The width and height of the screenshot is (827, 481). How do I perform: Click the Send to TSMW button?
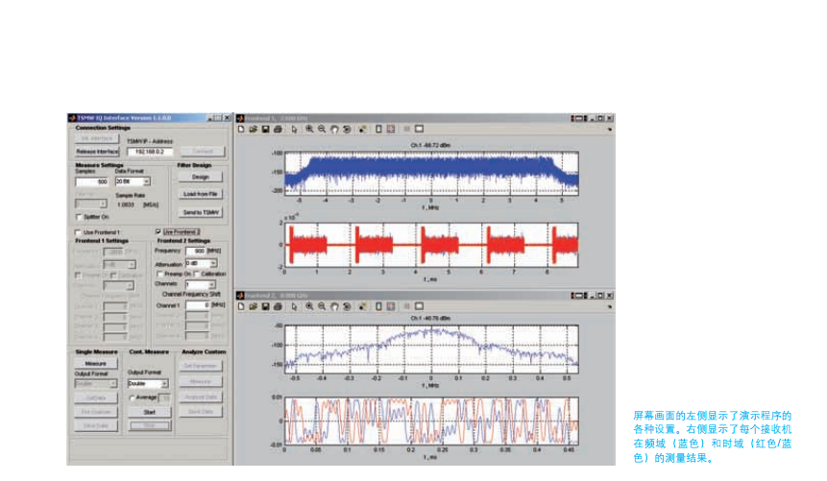coord(201,212)
